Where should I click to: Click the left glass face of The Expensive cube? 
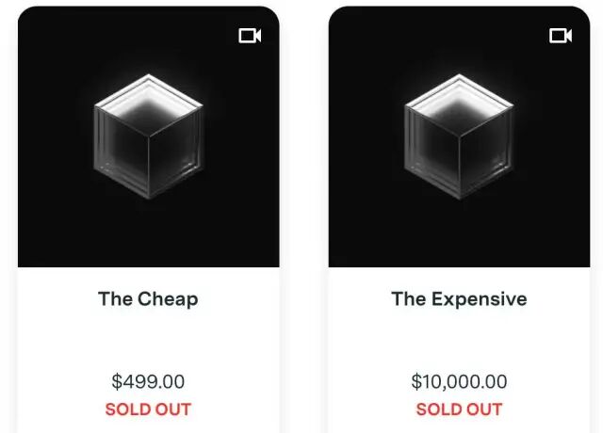[x=432, y=150]
